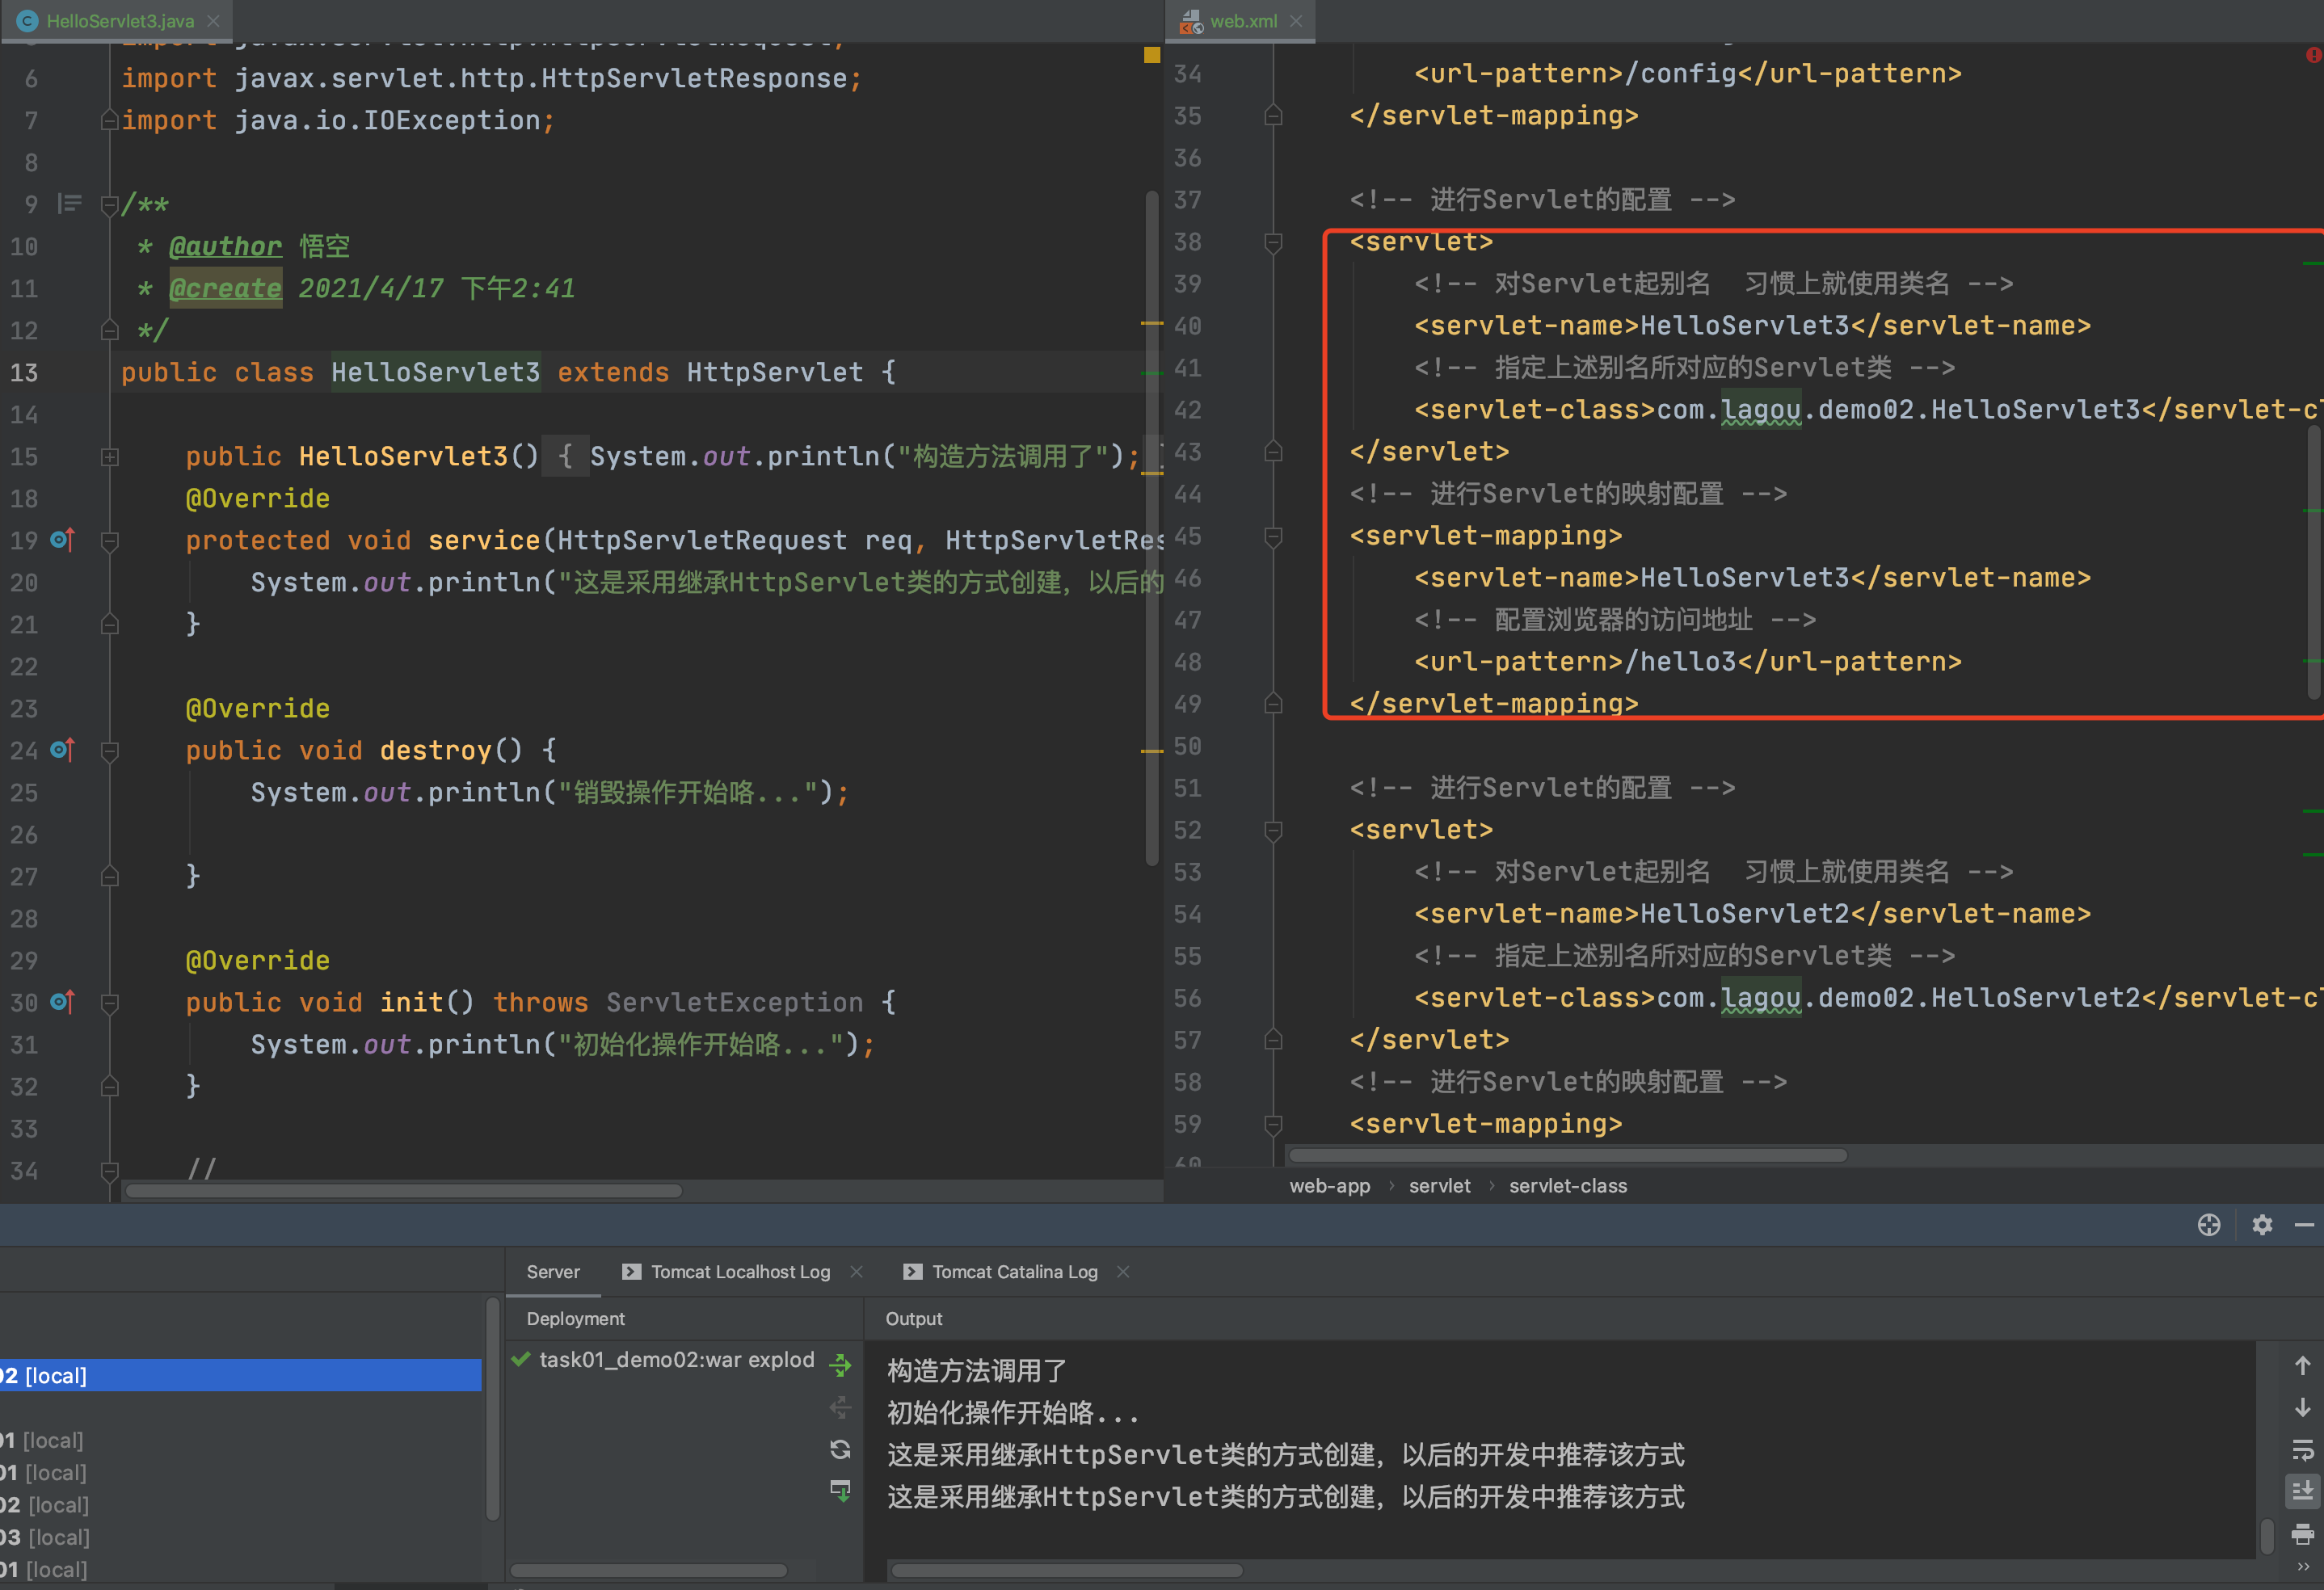2324x1590 pixels.
Task: Select the Server tab in Services panel
Action: pos(553,1271)
